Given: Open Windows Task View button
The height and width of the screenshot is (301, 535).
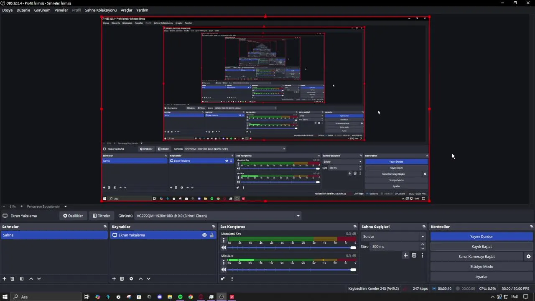Looking at the screenshot, I should (x=87, y=297).
